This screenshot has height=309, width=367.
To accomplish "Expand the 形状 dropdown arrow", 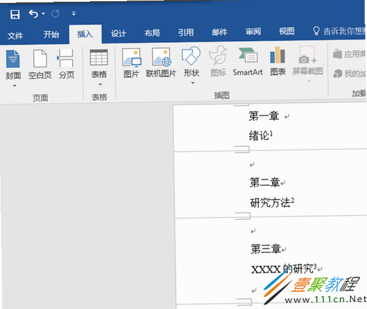I will pos(192,83).
